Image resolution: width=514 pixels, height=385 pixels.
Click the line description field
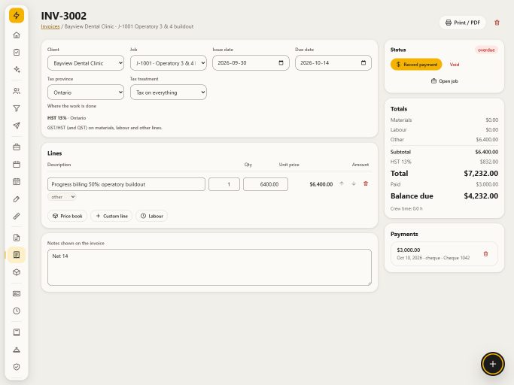[126, 184]
